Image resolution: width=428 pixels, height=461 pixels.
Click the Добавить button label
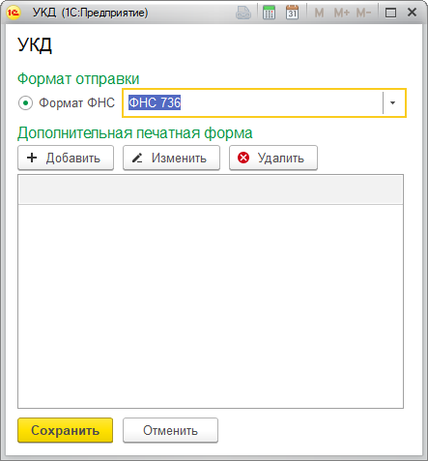pyautogui.click(x=73, y=158)
